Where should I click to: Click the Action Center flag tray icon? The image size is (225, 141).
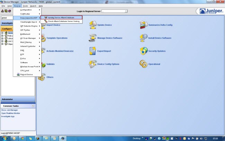click(193, 139)
